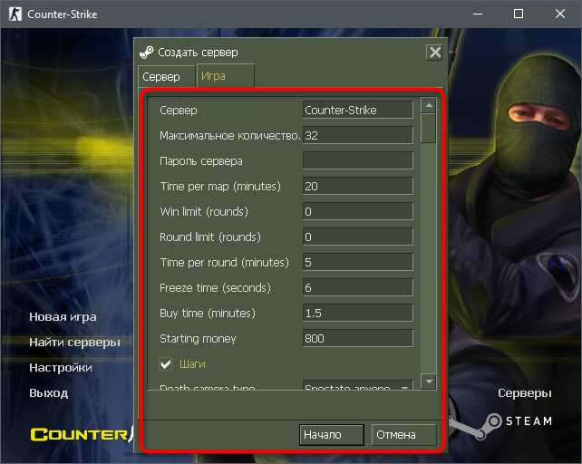Click the scrollbar up arrow

pyautogui.click(x=429, y=106)
